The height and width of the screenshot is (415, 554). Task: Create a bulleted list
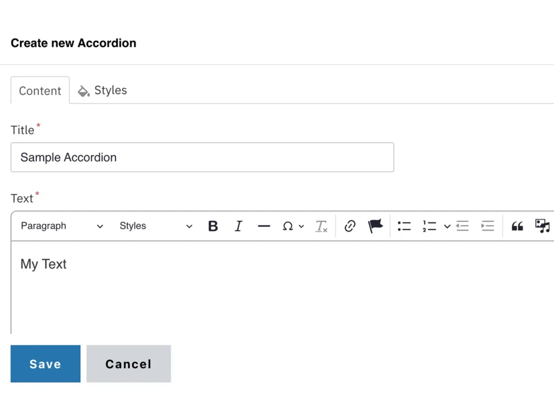(x=404, y=226)
